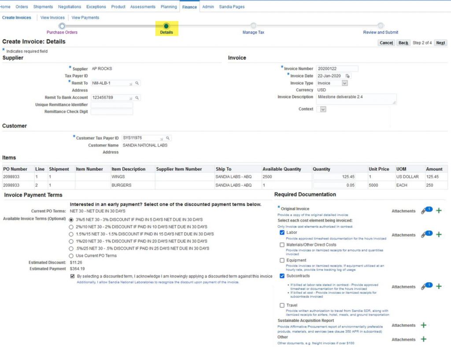Open the Invoice Type dropdown
This screenshot has width=451, height=347.
[x=344, y=83]
